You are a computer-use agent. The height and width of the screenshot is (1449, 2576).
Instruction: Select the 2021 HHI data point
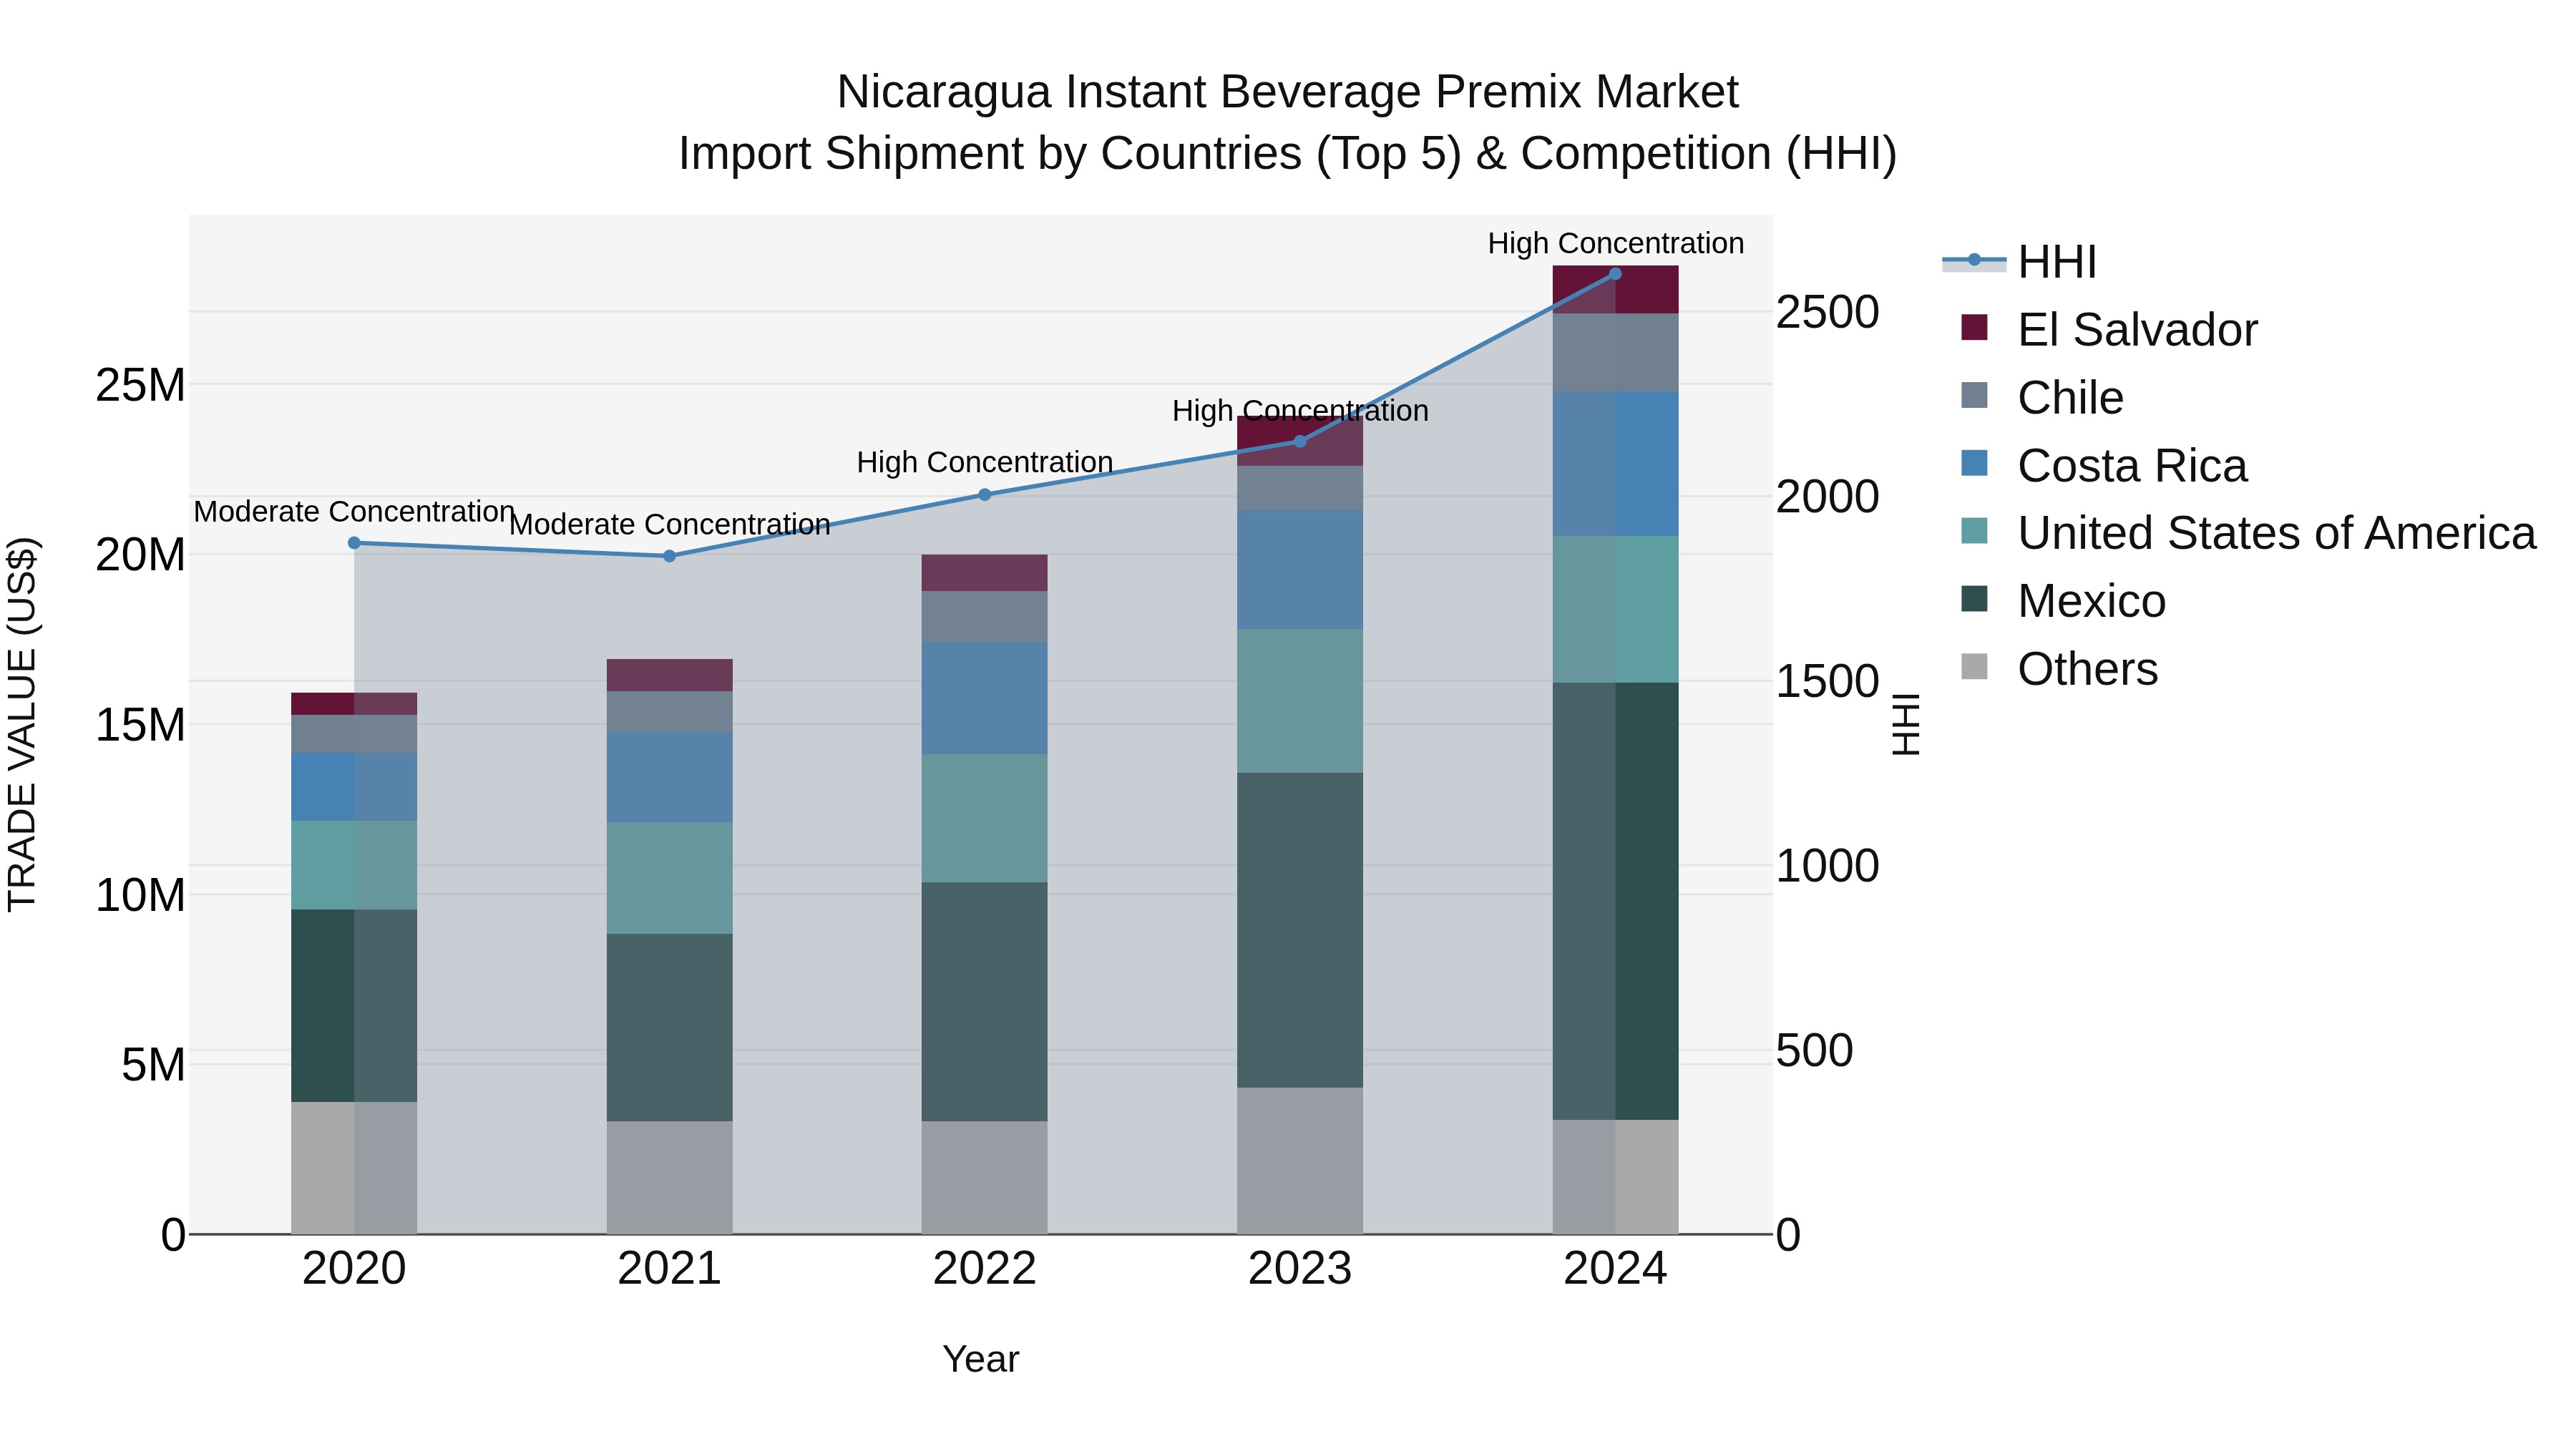click(670, 556)
